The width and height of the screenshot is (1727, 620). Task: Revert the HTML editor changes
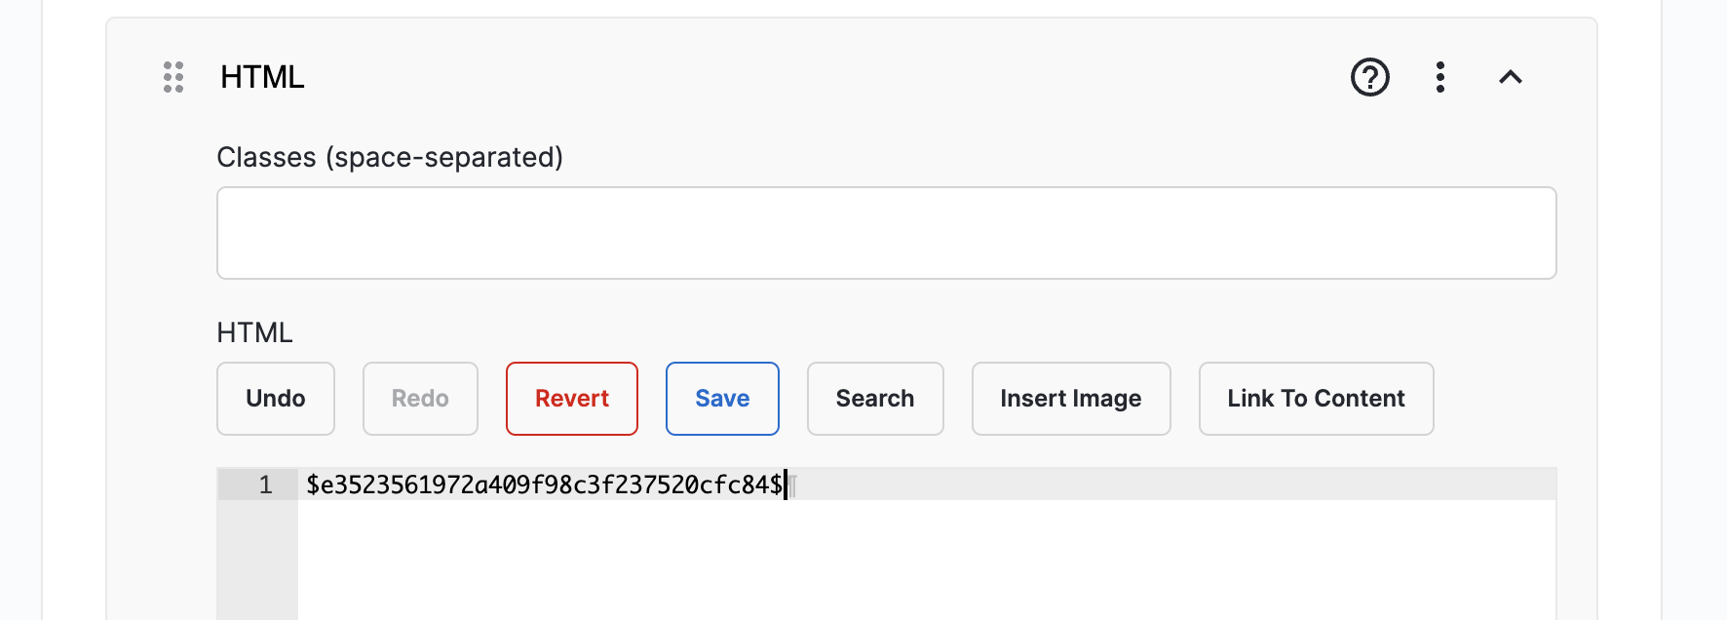(572, 399)
